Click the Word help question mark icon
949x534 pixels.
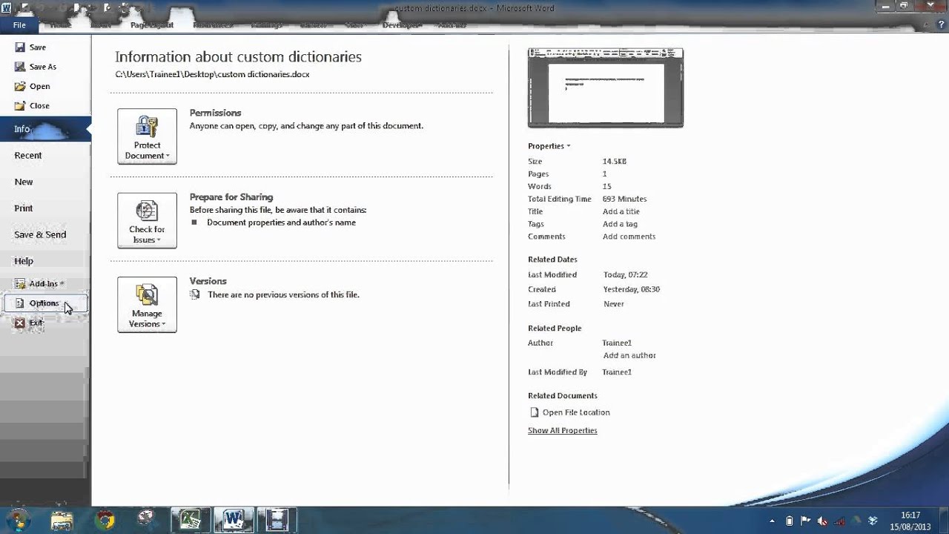(941, 25)
